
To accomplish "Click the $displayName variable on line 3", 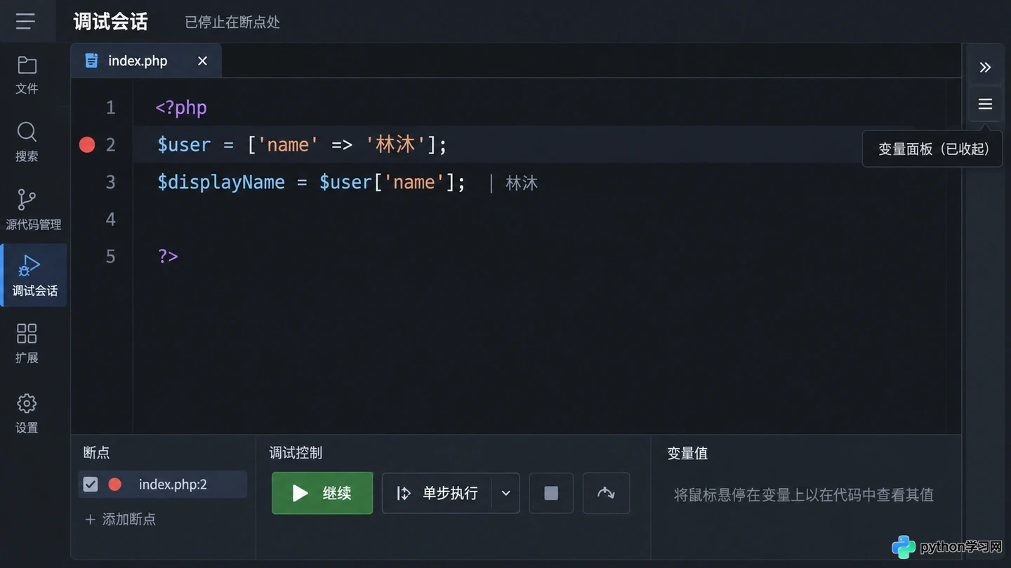I will click(x=221, y=182).
